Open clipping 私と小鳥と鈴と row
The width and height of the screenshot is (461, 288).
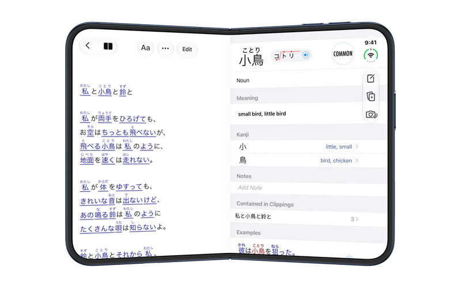[x=297, y=218]
